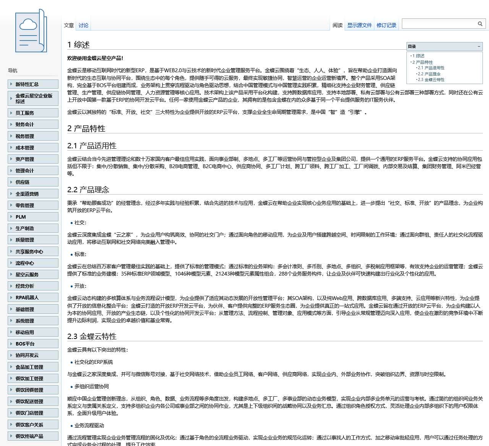Click the '社交:' bullet item
The height and width of the screenshot is (446, 489).
(x=80, y=222)
